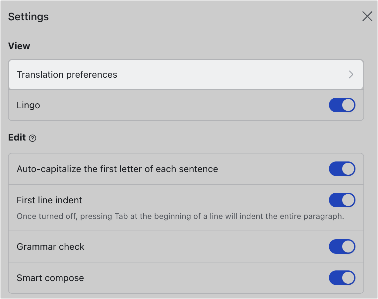This screenshot has height=299, width=378.
Task: Click the Grammar check label
Action: (50, 247)
